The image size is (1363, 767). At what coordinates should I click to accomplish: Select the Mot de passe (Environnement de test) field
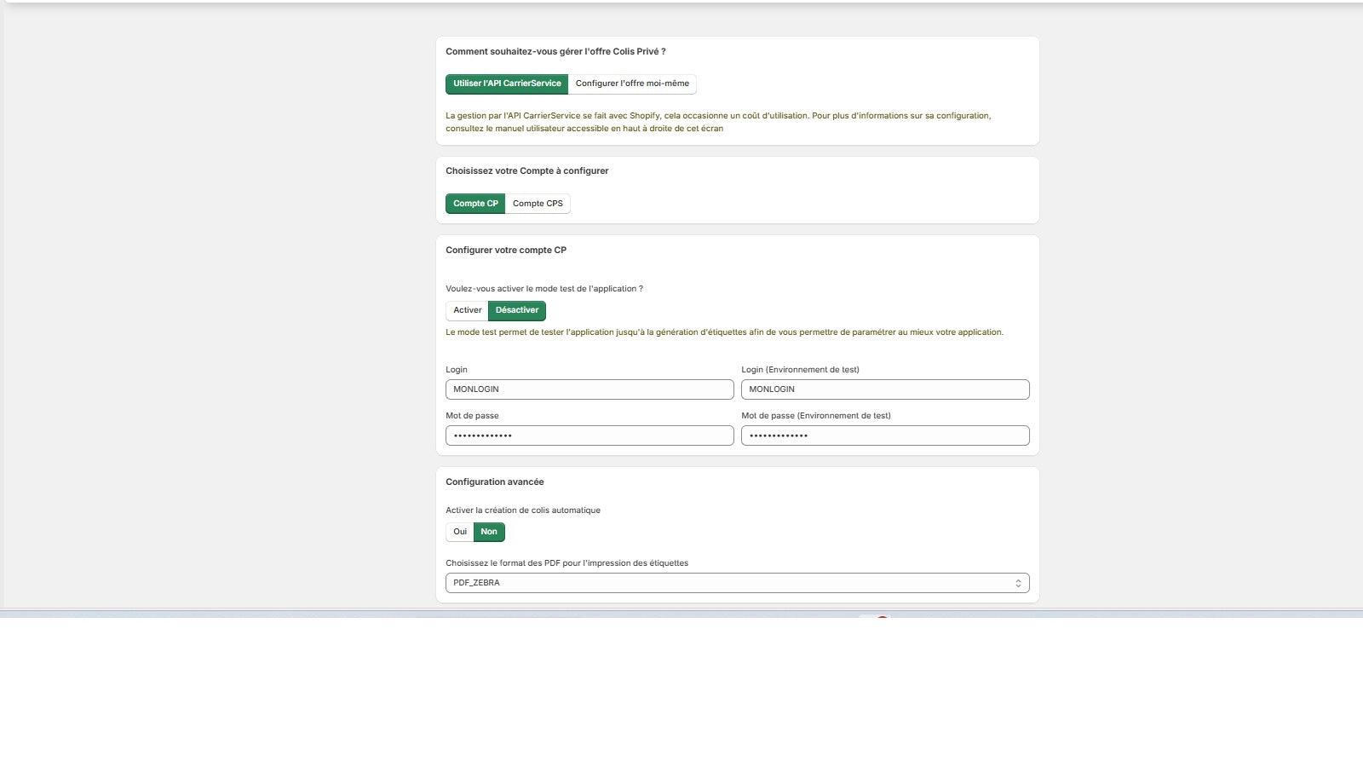[885, 435]
